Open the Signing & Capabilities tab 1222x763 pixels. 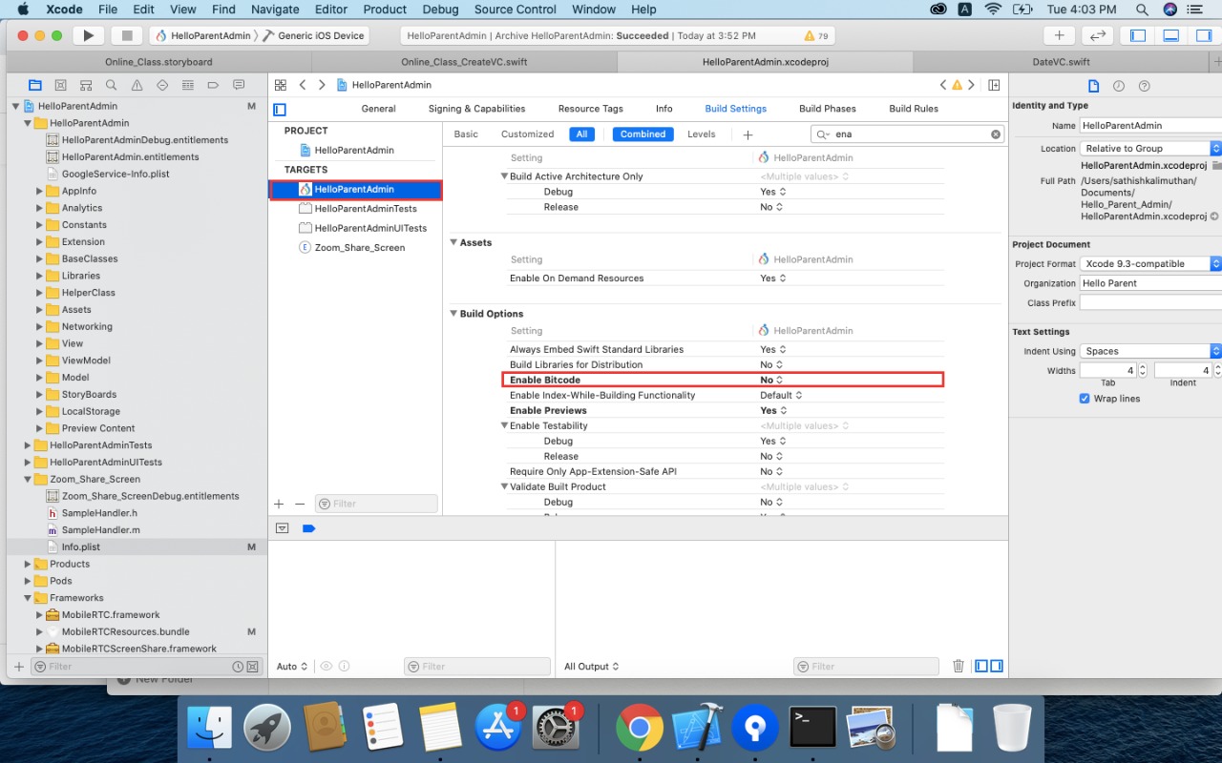476,109
